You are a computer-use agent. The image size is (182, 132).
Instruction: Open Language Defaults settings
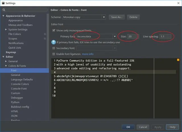coord(22,80)
